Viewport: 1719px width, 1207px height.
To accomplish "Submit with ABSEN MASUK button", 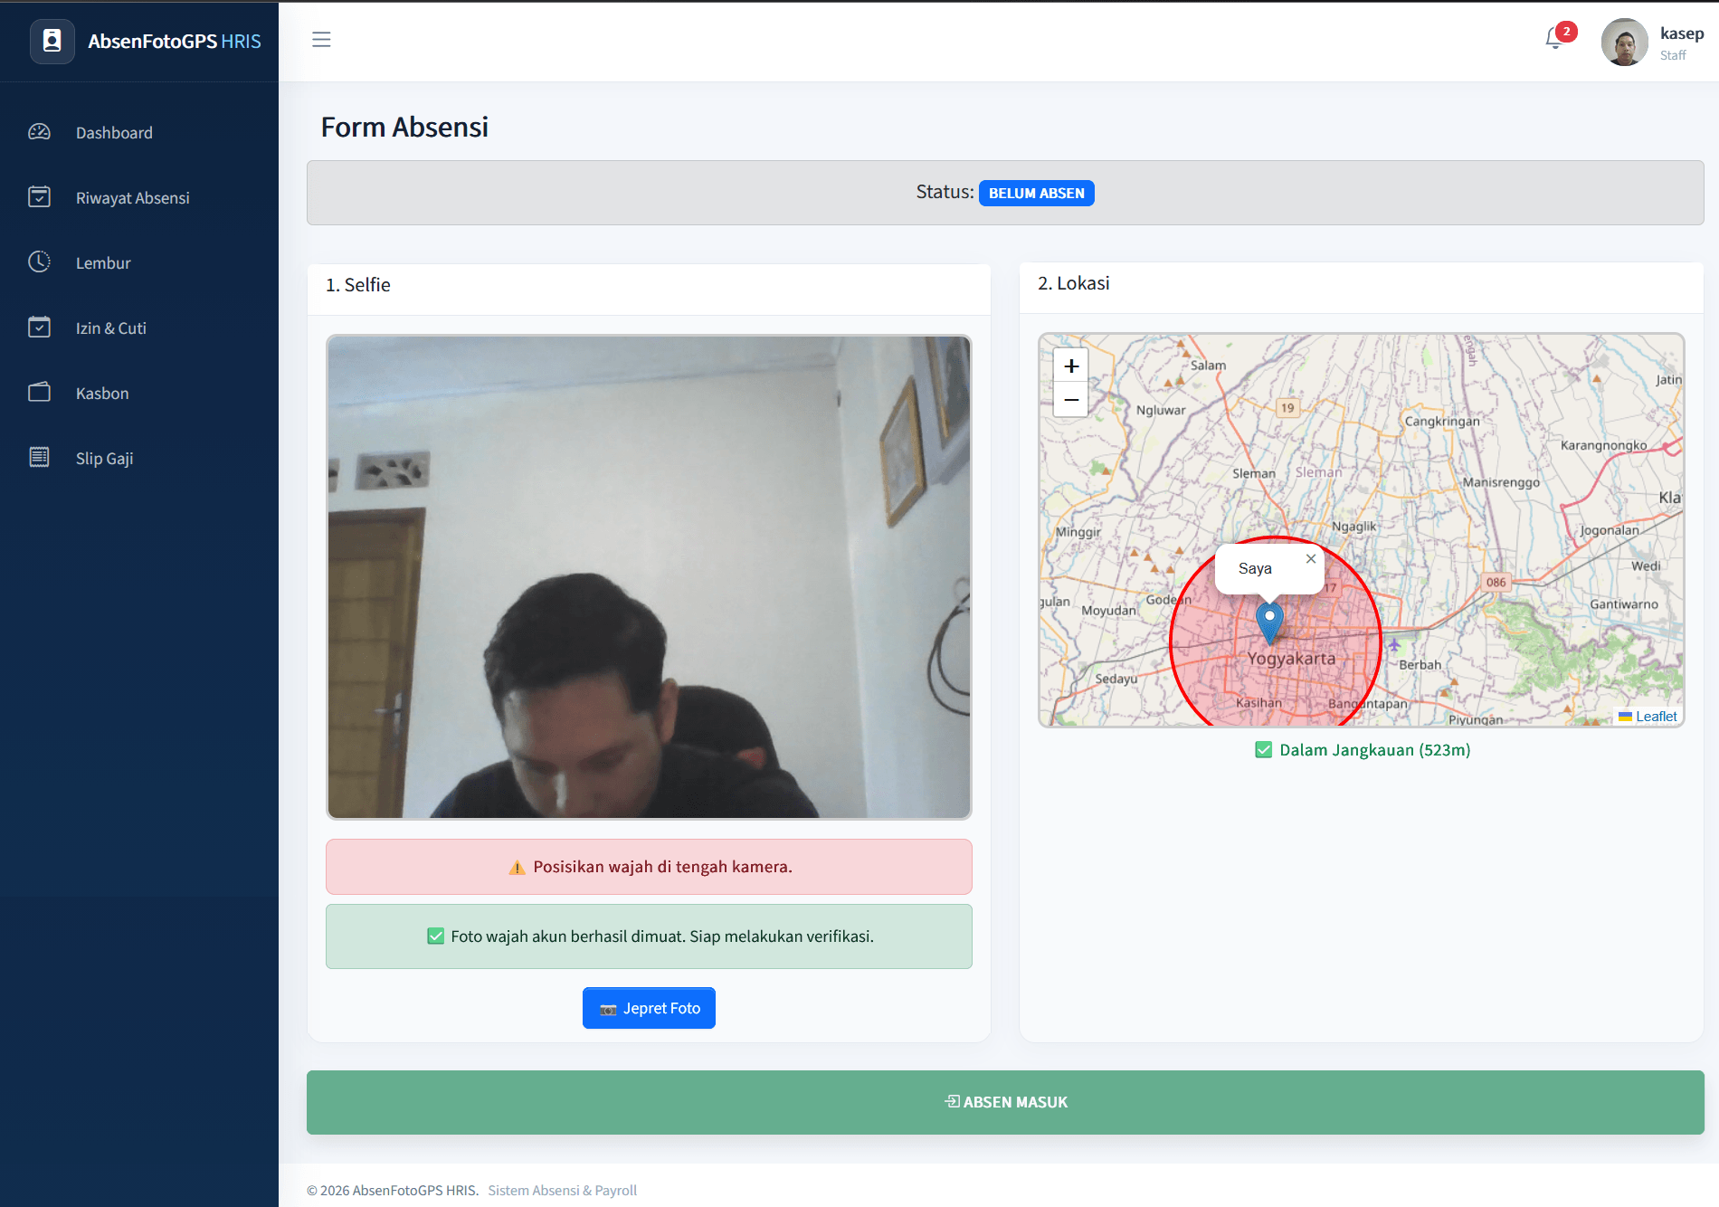I will [1005, 1102].
